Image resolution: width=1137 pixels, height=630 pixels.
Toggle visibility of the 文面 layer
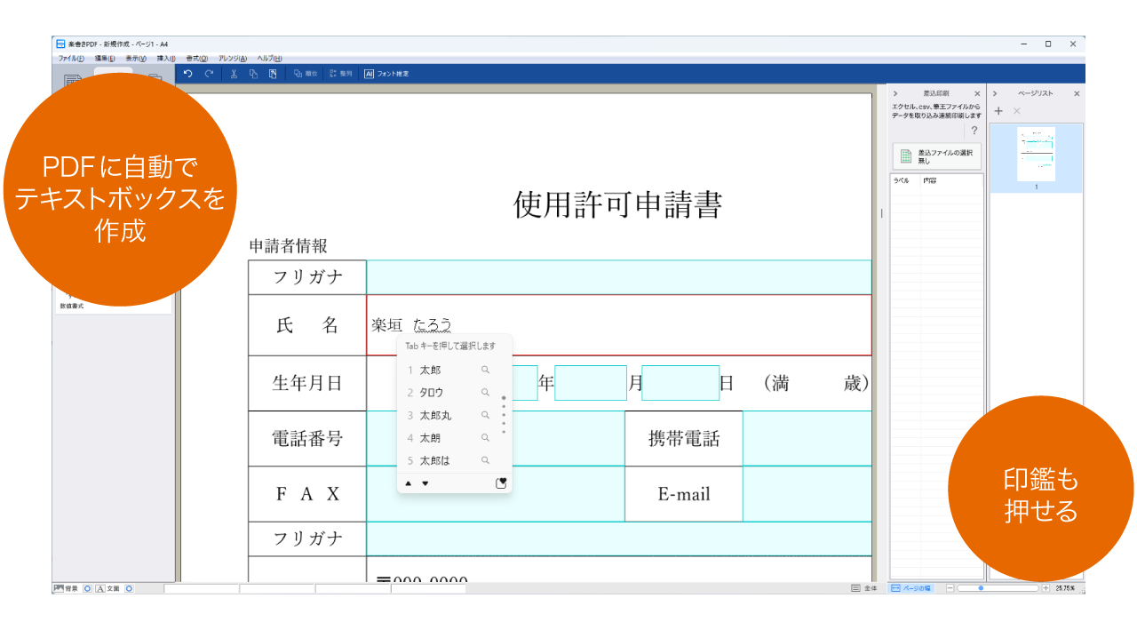click(130, 587)
